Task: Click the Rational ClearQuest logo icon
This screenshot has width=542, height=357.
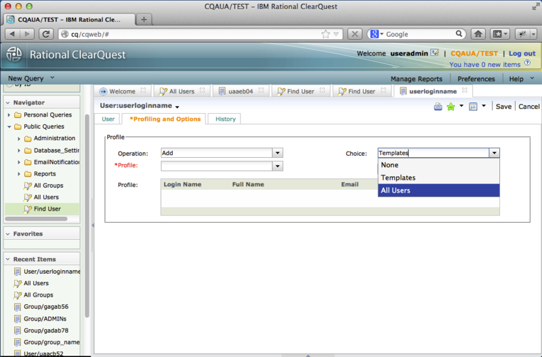Action: (x=14, y=54)
